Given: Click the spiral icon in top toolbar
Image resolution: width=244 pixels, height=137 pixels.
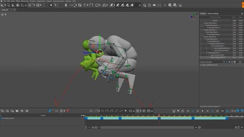Looking at the screenshot, I should (38, 5).
